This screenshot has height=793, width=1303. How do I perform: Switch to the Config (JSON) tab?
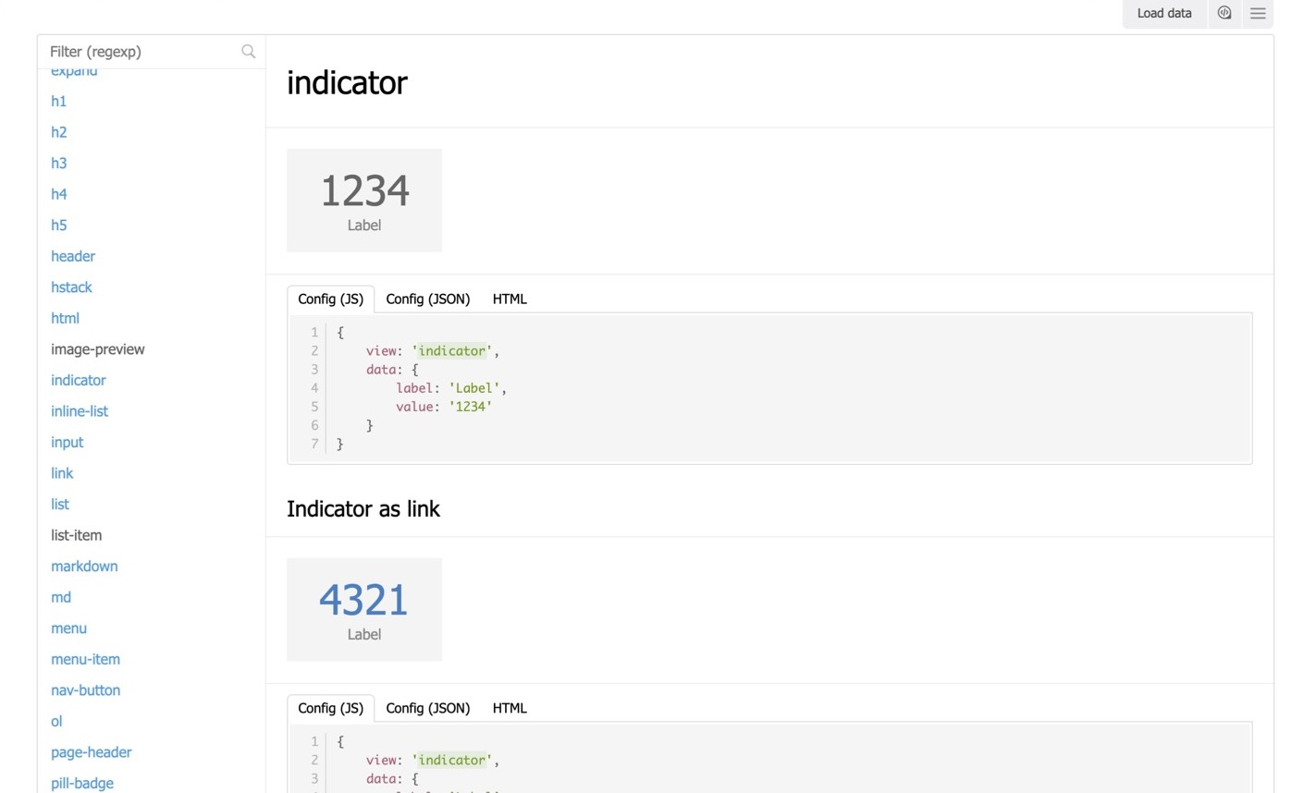pyautogui.click(x=428, y=299)
